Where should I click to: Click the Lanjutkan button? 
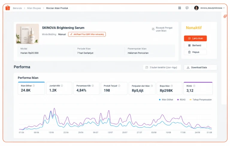click(195, 38)
